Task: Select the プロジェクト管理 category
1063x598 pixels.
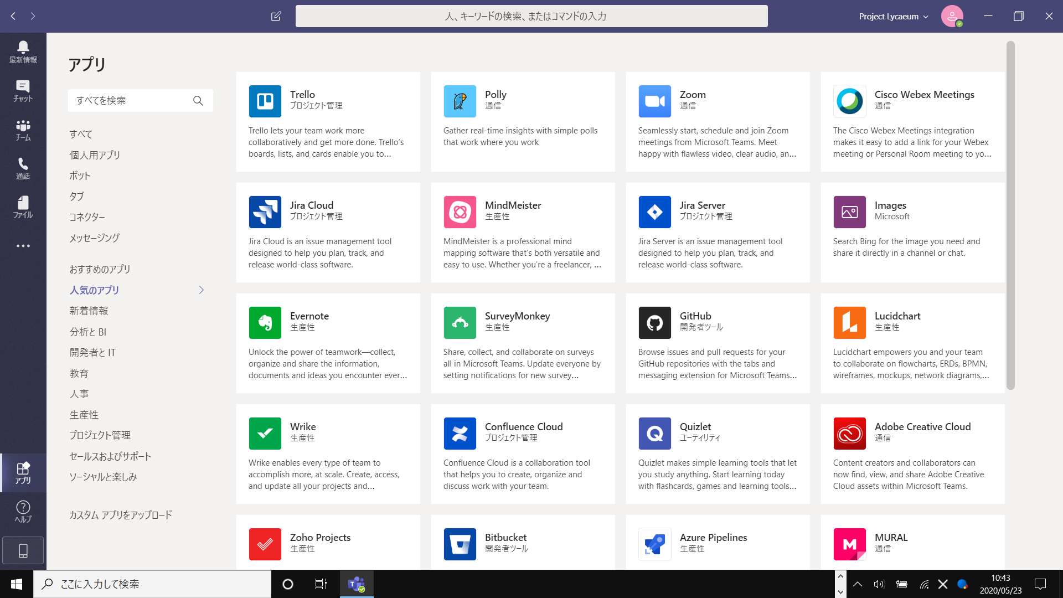Action: coord(100,435)
